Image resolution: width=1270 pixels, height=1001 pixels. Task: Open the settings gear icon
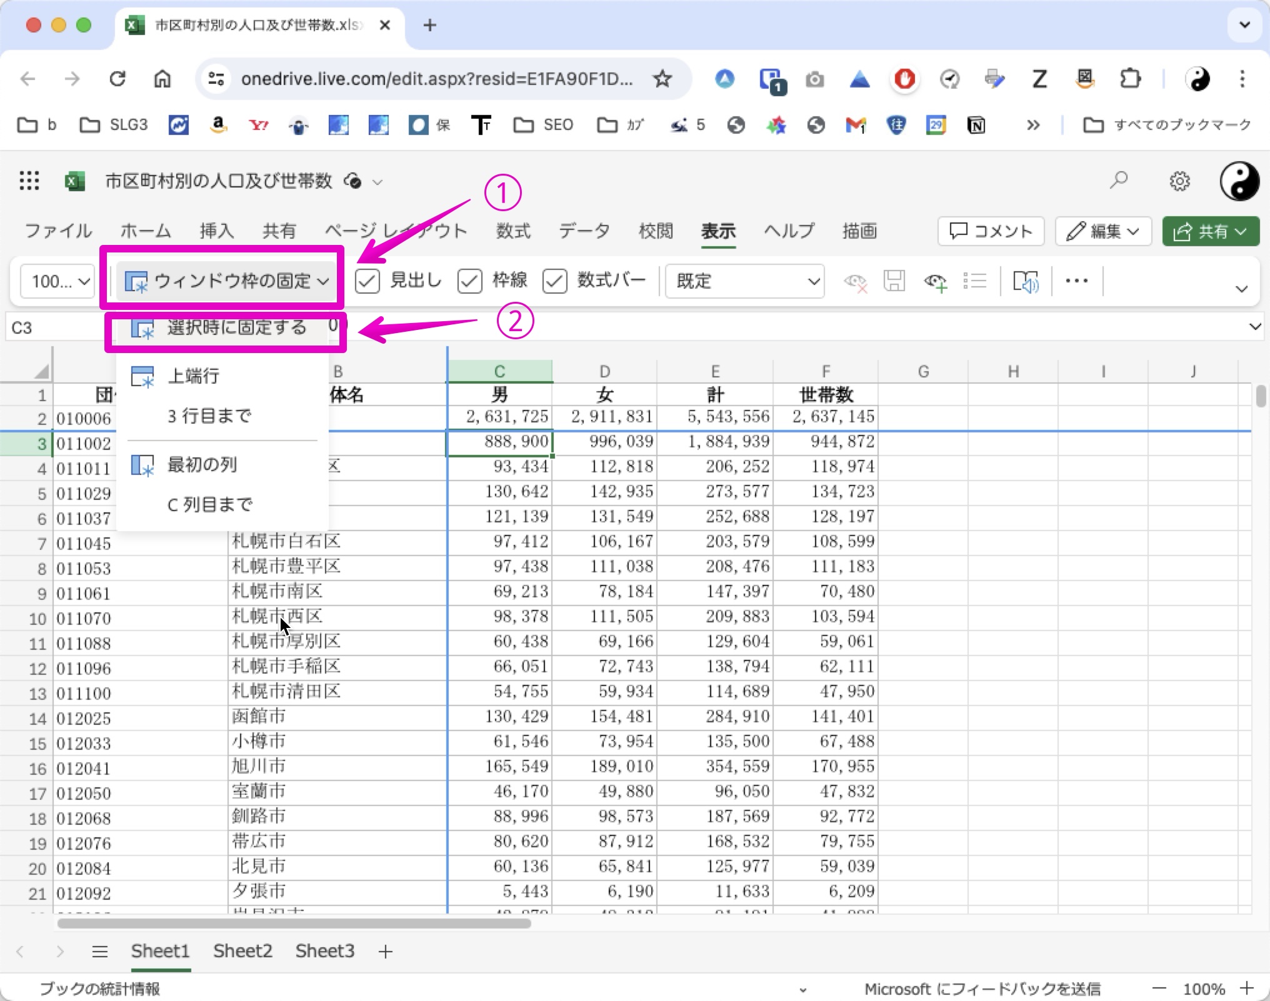coord(1179,181)
